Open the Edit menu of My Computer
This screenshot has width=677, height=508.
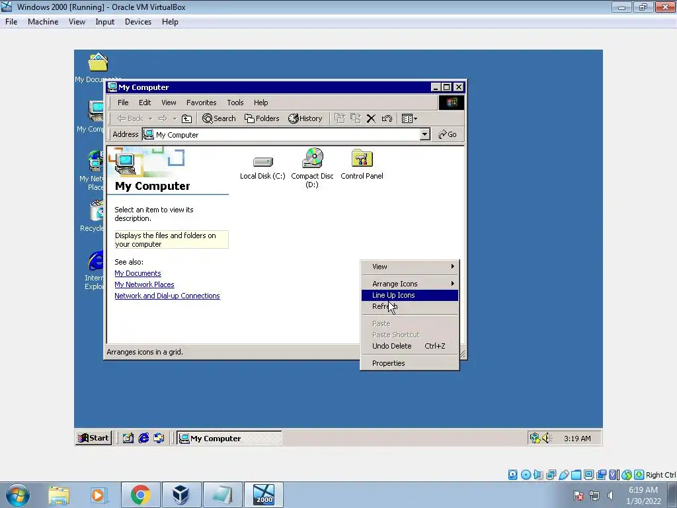click(x=145, y=103)
